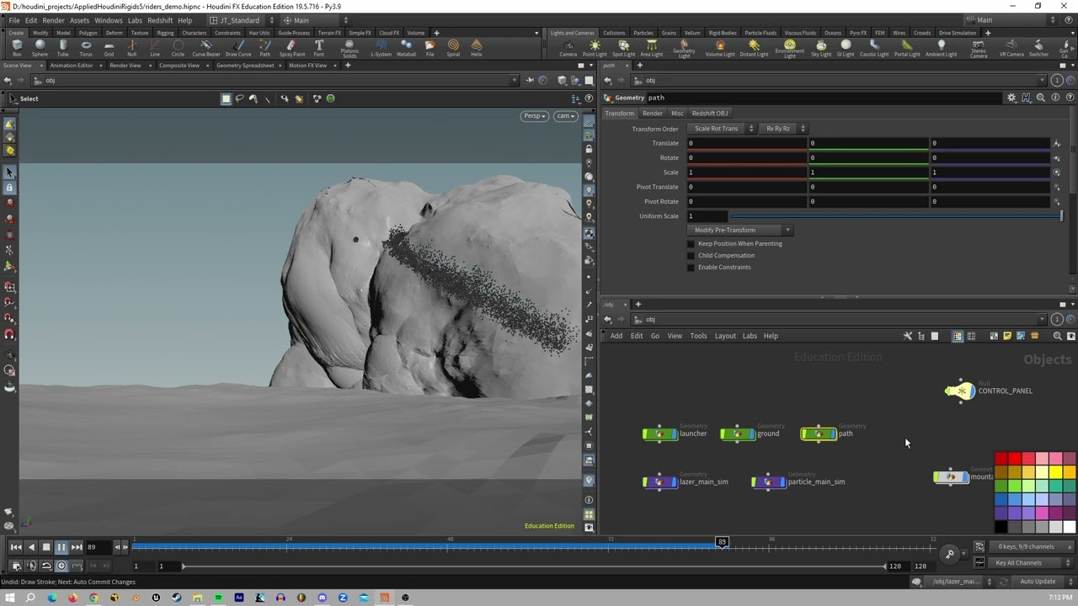
Task: Add an Environment Light
Action: coord(789,49)
